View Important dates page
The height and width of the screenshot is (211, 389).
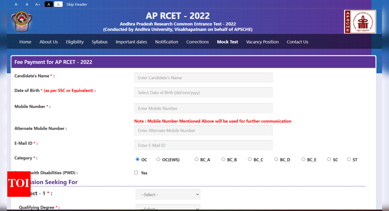(x=131, y=42)
